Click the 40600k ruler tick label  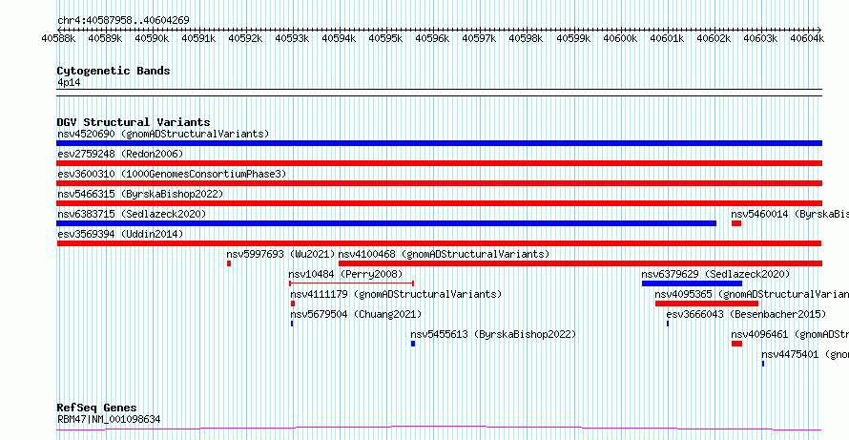618,38
